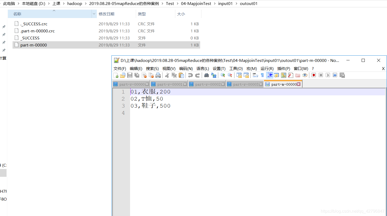Go to input01 folder in breadcrumb
Image resolution: width=387 pixels, height=216 pixels.
(225, 4)
